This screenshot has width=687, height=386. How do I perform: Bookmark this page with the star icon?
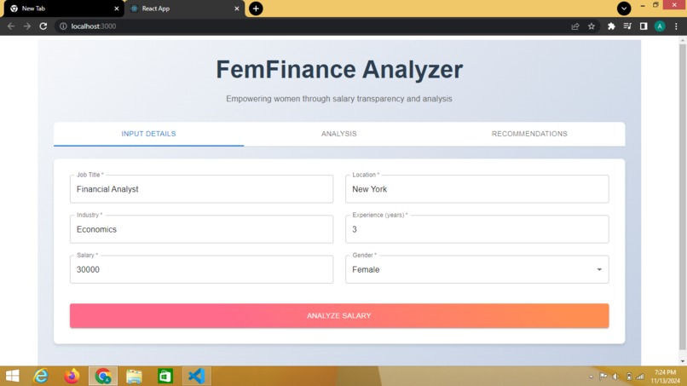[592, 26]
